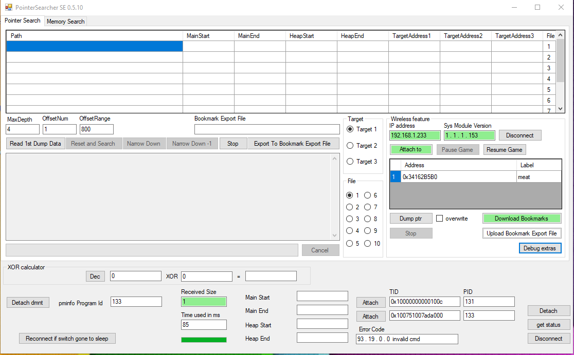Viewport: 574px width, 355px height.
Task: Click the Error Code field
Action: coord(407,339)
